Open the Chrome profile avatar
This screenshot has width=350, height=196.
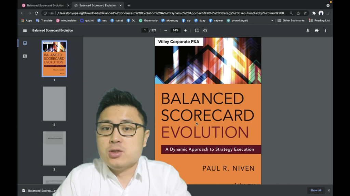tap(321, 13)
